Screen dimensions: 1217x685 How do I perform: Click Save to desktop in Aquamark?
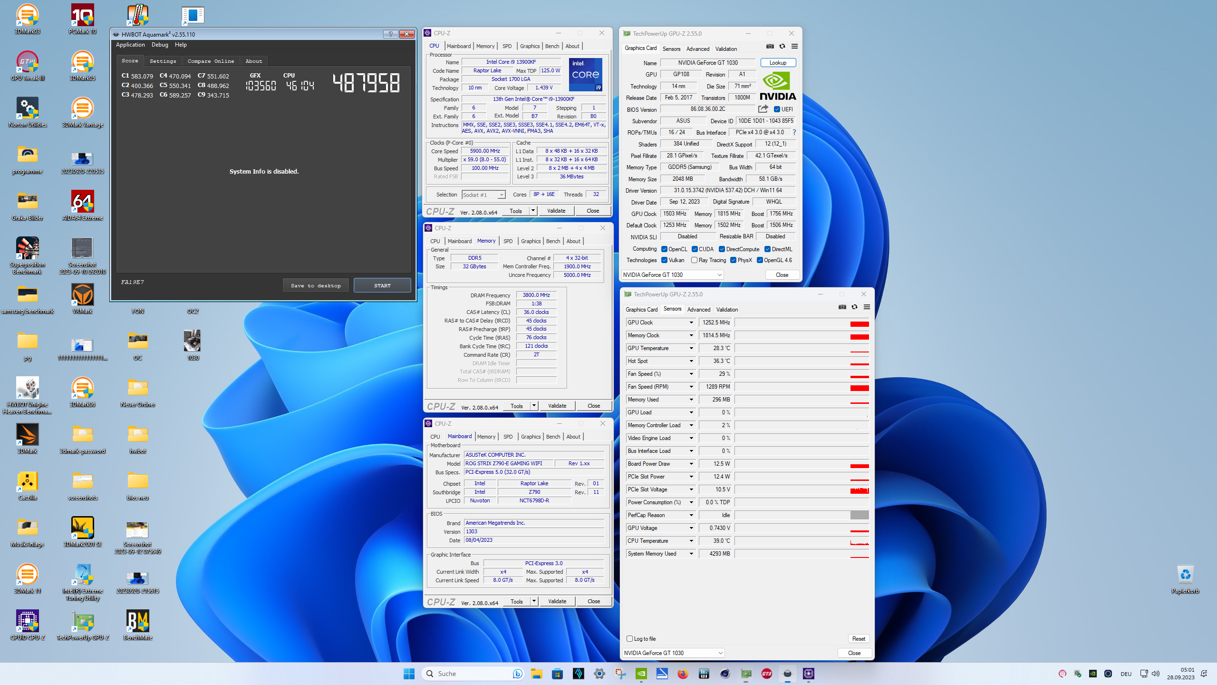[316, 285]
